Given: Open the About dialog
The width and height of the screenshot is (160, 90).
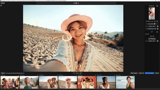Looking at the screenshot, I should pyautogui.click(x=3, y=73).
